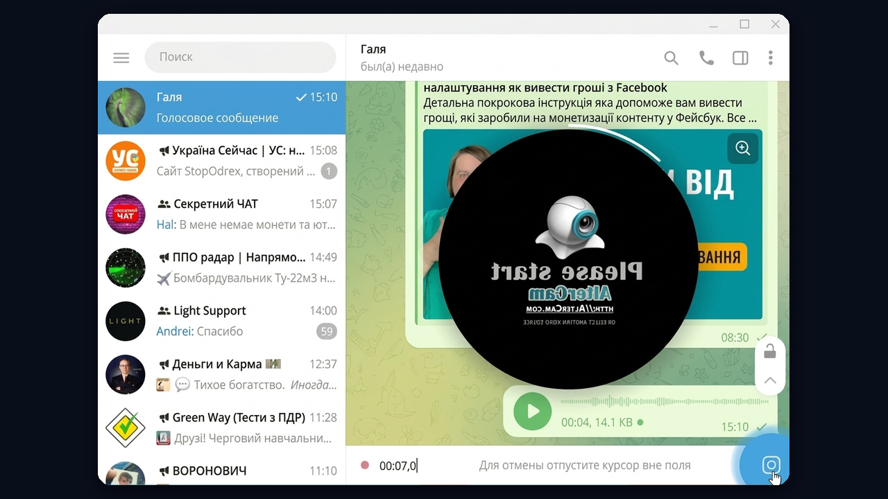Image resolution: width=888 pixels, height=499 pixels.
Task: Click the Секретний ЧАТ avatar
Action: (x=126, y=214)
